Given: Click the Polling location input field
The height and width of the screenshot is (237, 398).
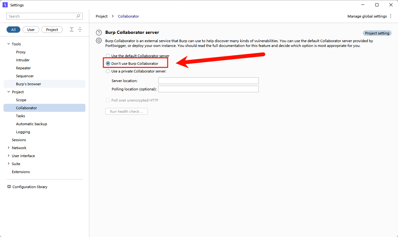Looking at the screenshot, I should point(209,89).
